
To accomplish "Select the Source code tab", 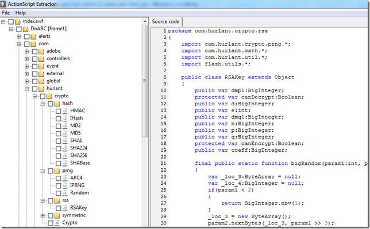I will pos(165,21).
